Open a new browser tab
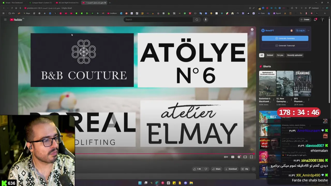Screen dimensions: 331x186 pos(110,3)
